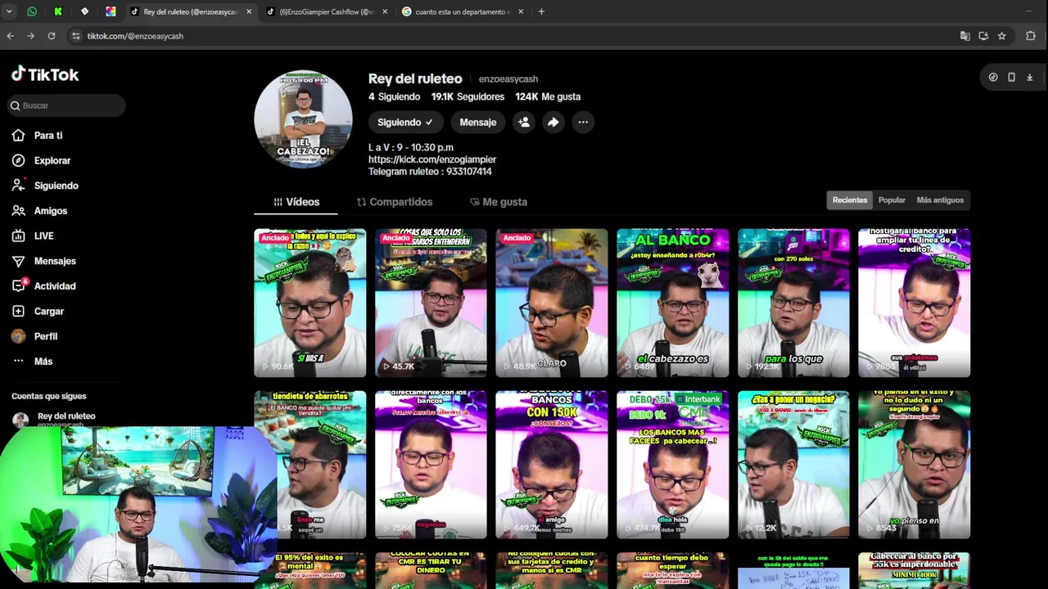Open the 'AL BANCO' video thumbnail
Image resolution: width=1048 pixels, height=589 pixels.
click(x=672, y=303)
